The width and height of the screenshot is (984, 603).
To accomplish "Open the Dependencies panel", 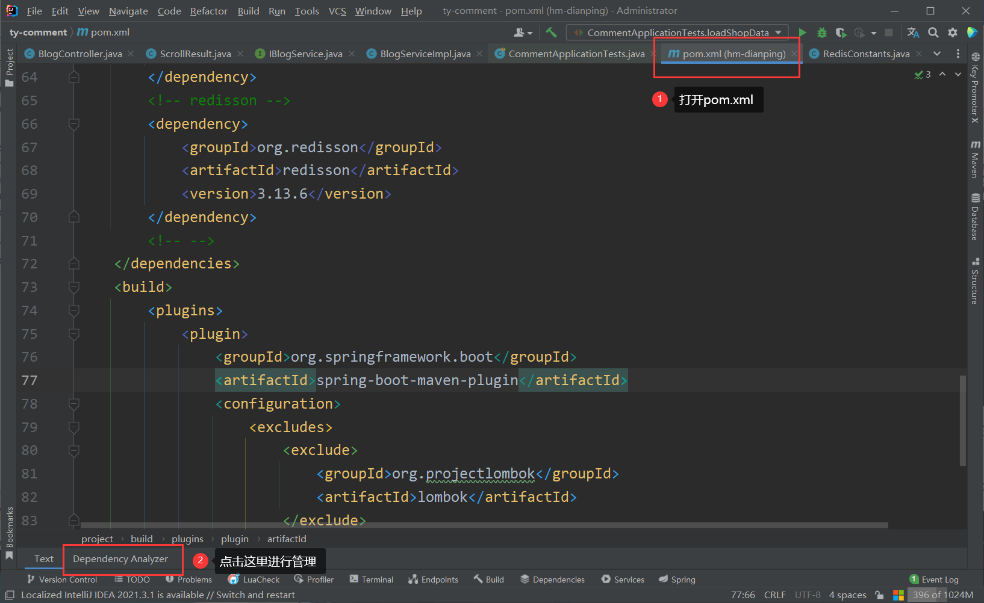I will [552, 580].
